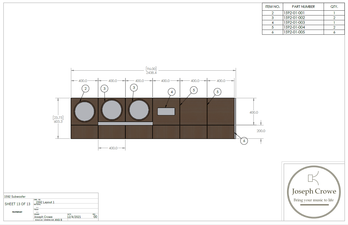Image resolution: width=348 pixels, height=225 pixels.
Task: Click item number 5 in the 1592-01-004 row
Action: tap(272, 27)
